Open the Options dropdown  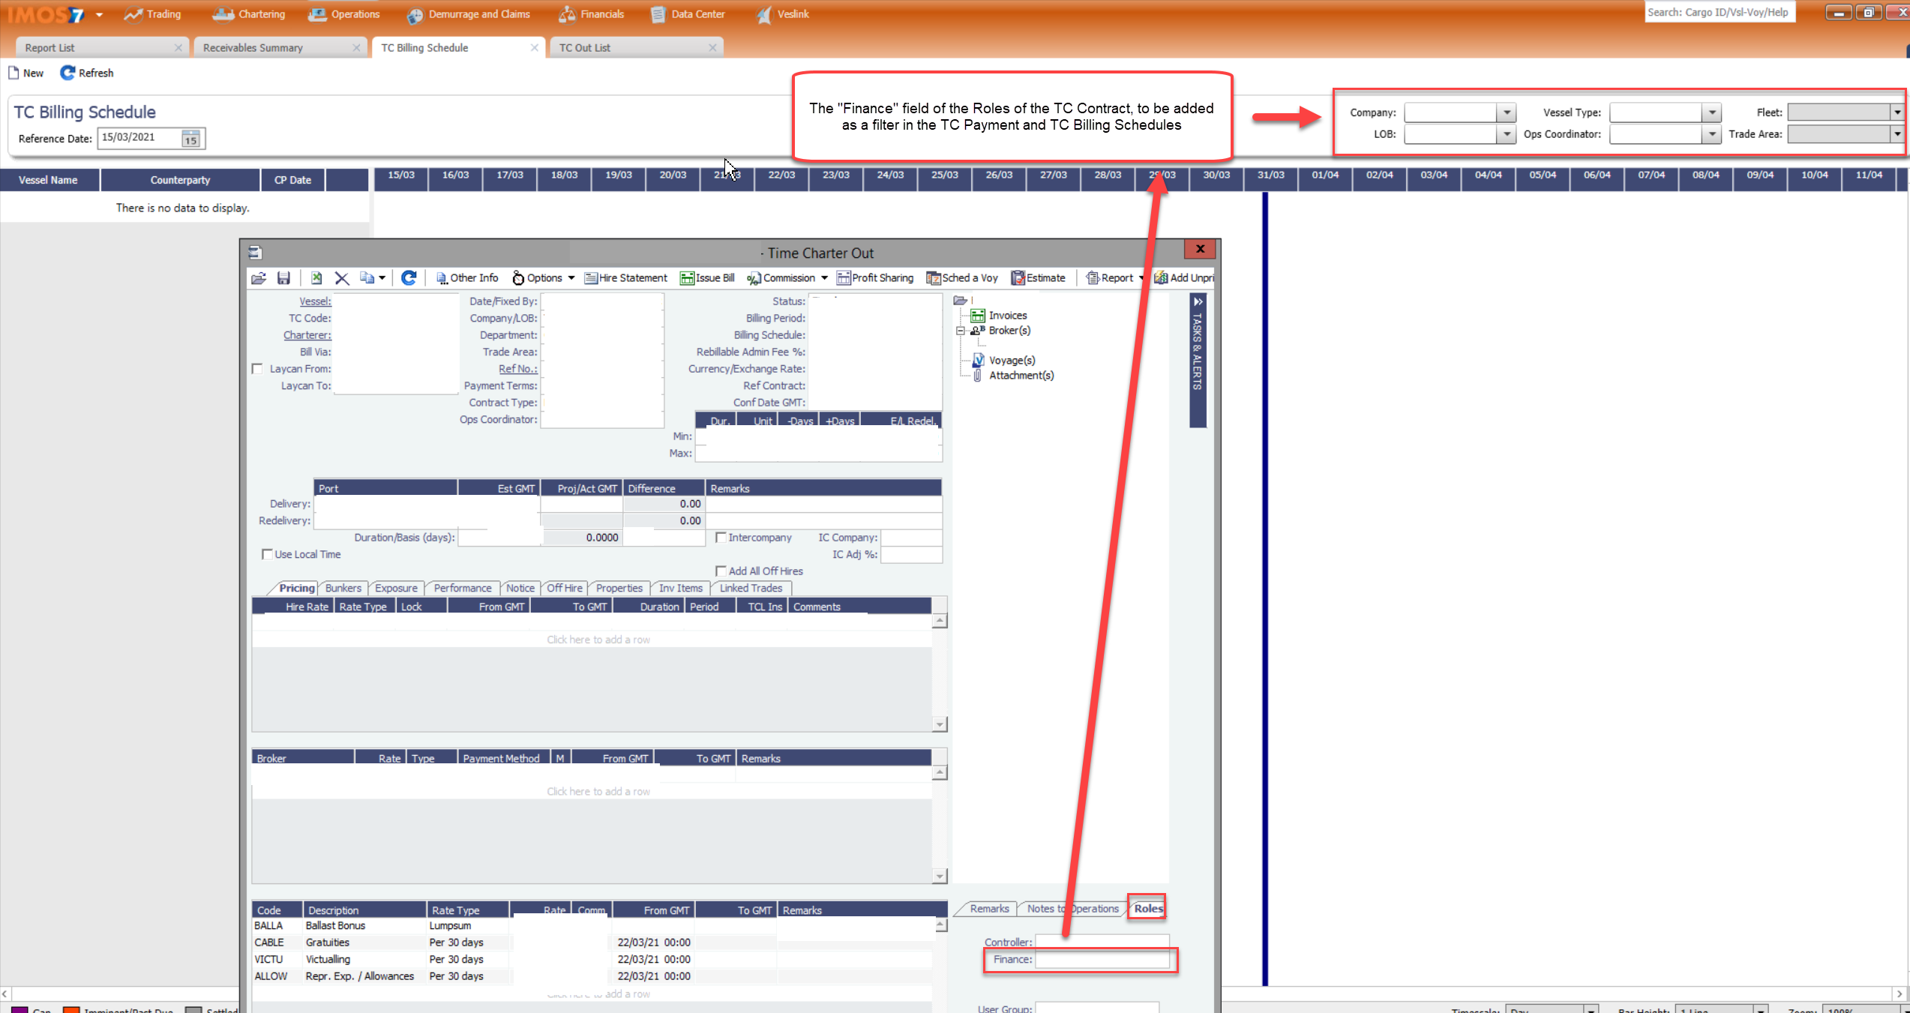tap(544, 277)
